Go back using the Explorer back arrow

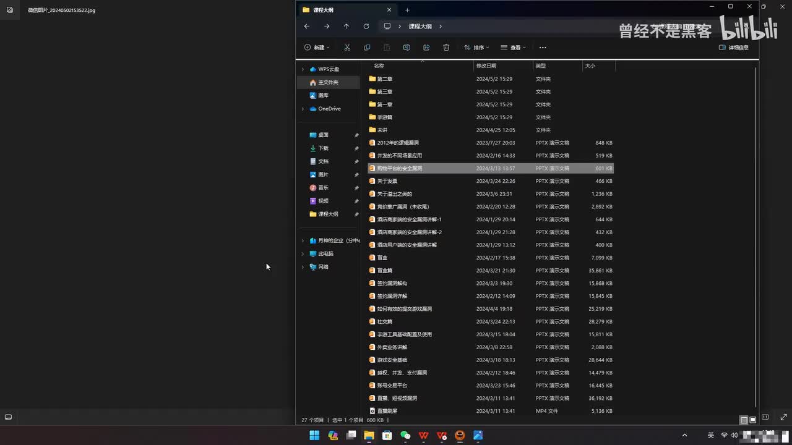point(307,27)
